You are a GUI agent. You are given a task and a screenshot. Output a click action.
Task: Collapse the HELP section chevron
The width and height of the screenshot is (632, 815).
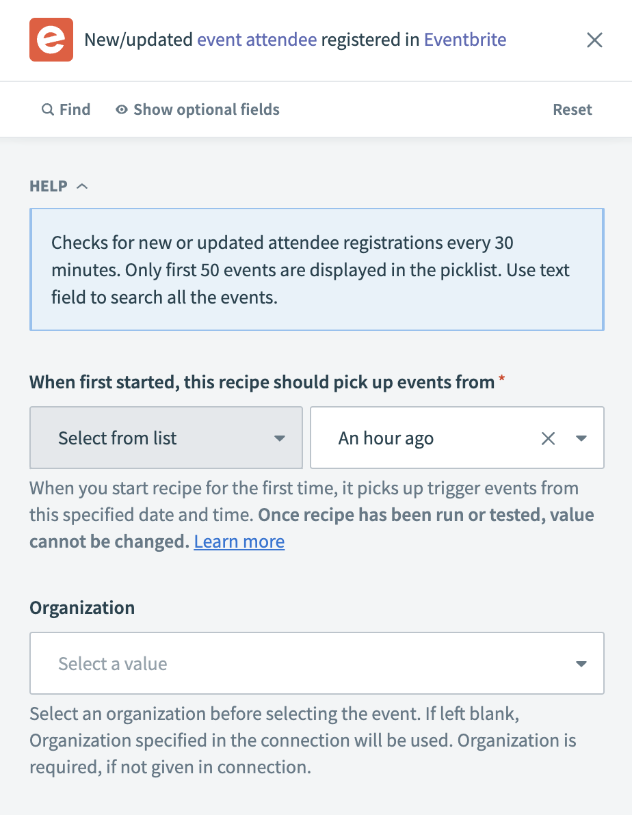click(x=82, y=186)
